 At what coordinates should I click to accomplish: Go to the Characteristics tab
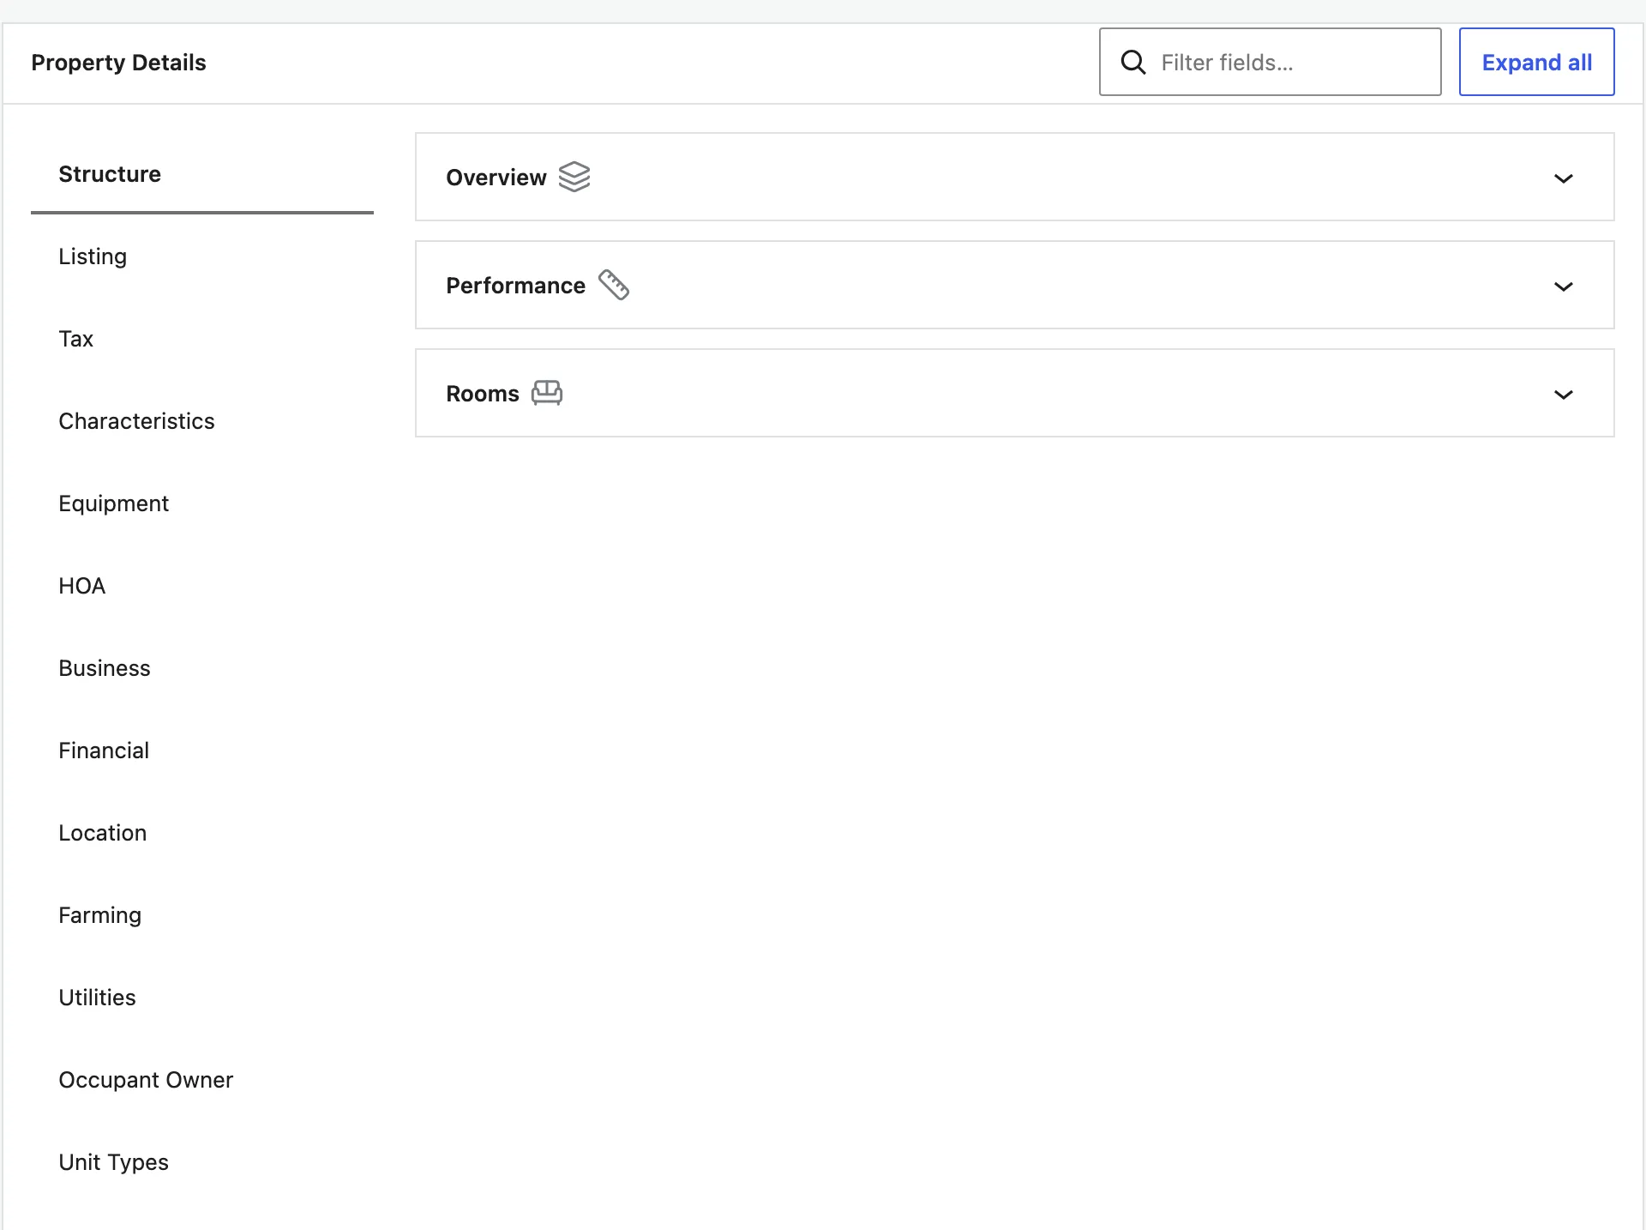[x=202, y=421]
